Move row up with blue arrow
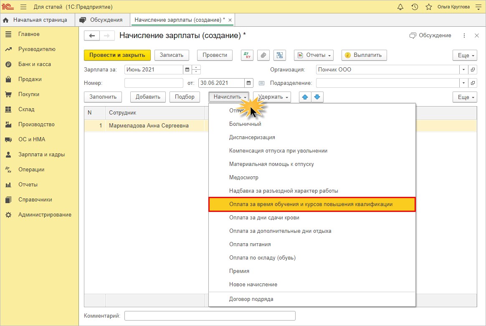 pyautogui.click(x=305, y=97)
